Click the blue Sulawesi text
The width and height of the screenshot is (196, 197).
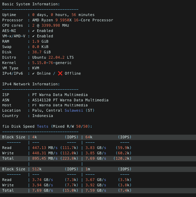pyautogui.click(x=74, y=110)
